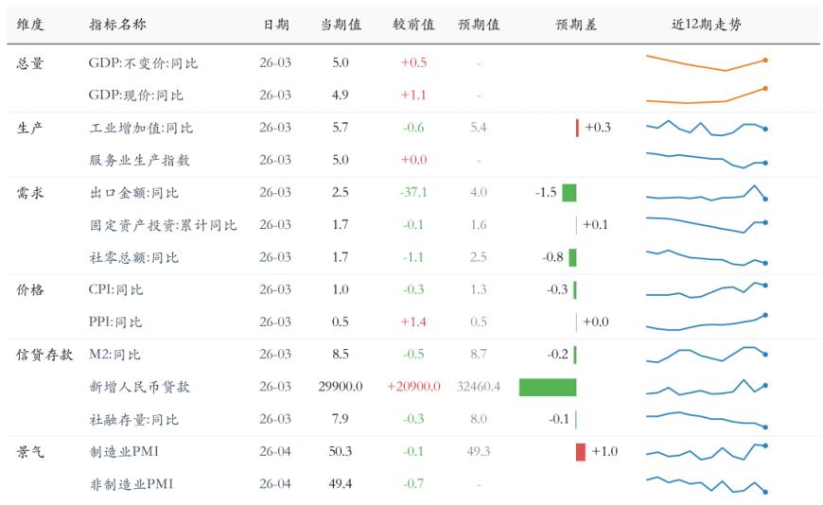Click expected difference +0.3 for 工业增加值
The image size is (823, 505).
pos(599,128)
